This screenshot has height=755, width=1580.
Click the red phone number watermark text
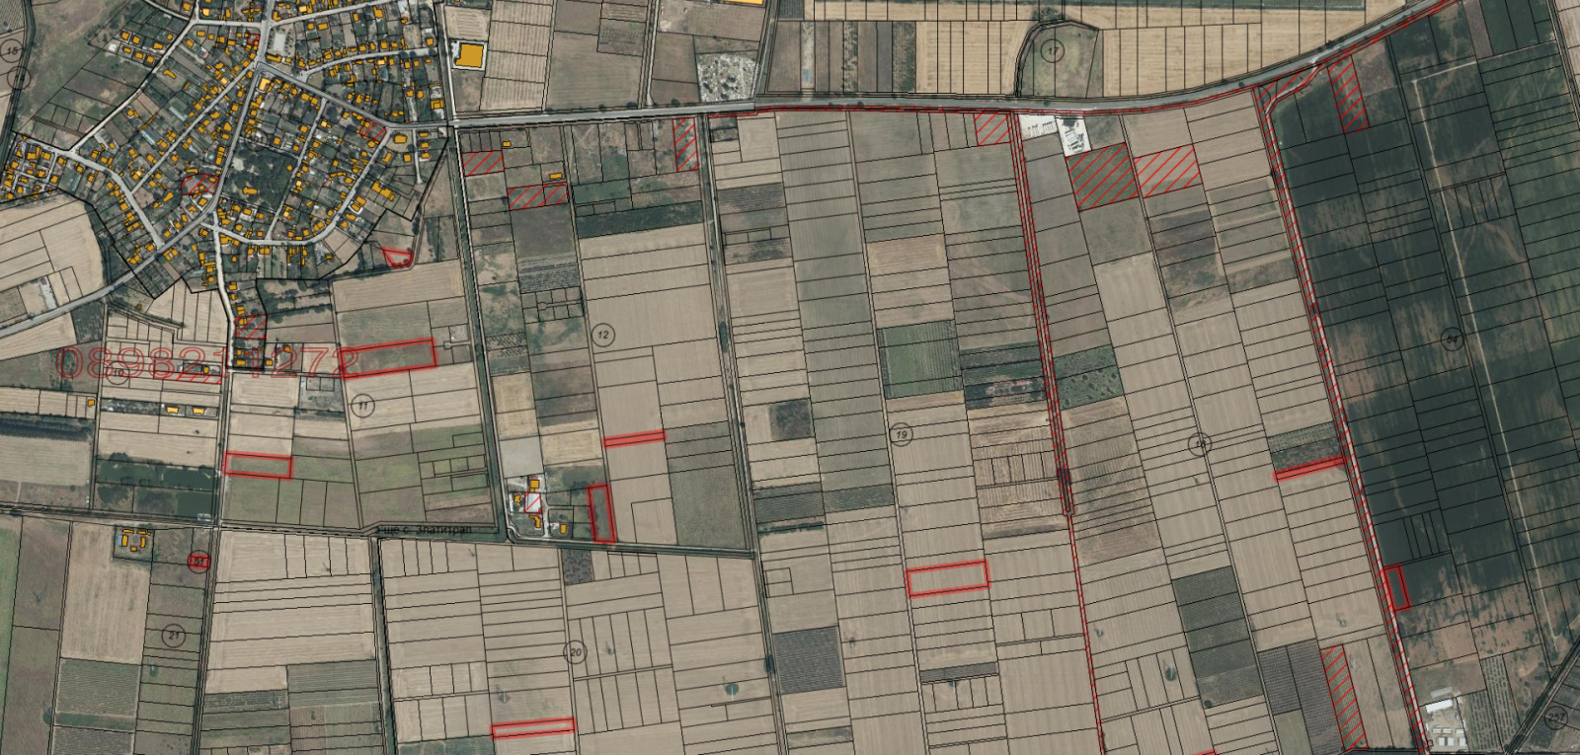(207, 362)
